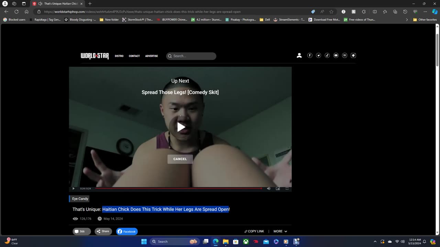This screenshot has width=440, height=247.
Task: Open WorldStar Spotify icon
Action: point(344,56)
